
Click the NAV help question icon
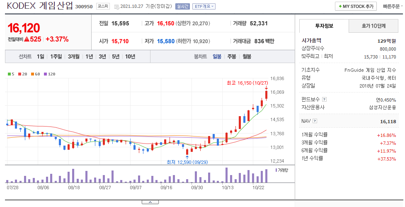click(315, 121)
